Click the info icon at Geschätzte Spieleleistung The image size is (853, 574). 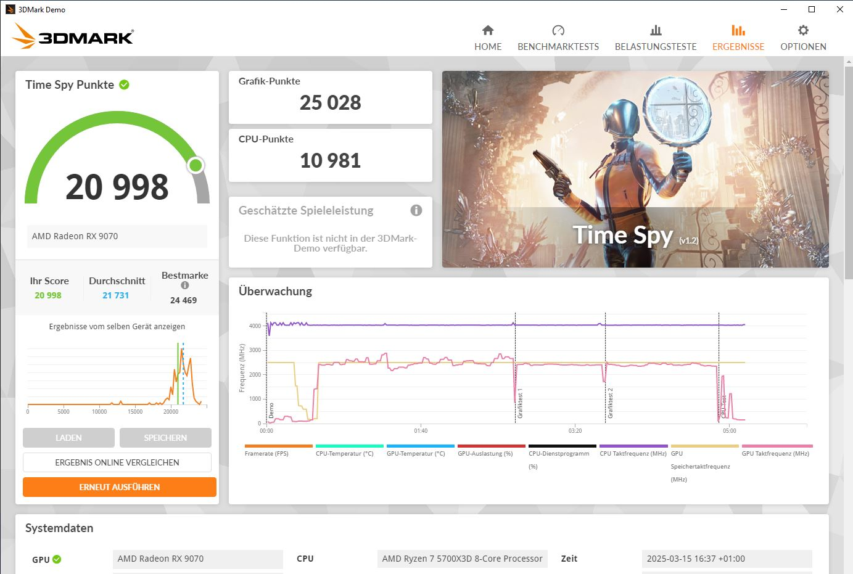[416, 210]
